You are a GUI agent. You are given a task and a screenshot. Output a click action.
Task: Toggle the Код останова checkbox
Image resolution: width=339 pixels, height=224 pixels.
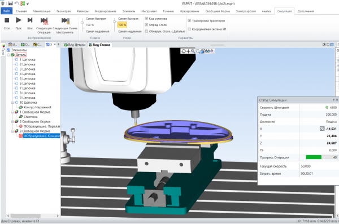pyautogui.click(x=146, y=19)
